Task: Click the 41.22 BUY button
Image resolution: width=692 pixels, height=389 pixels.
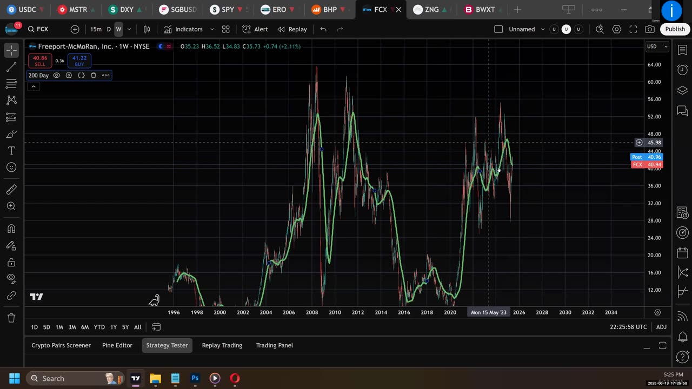Action: pyautogui.click(x=79, y=61)
